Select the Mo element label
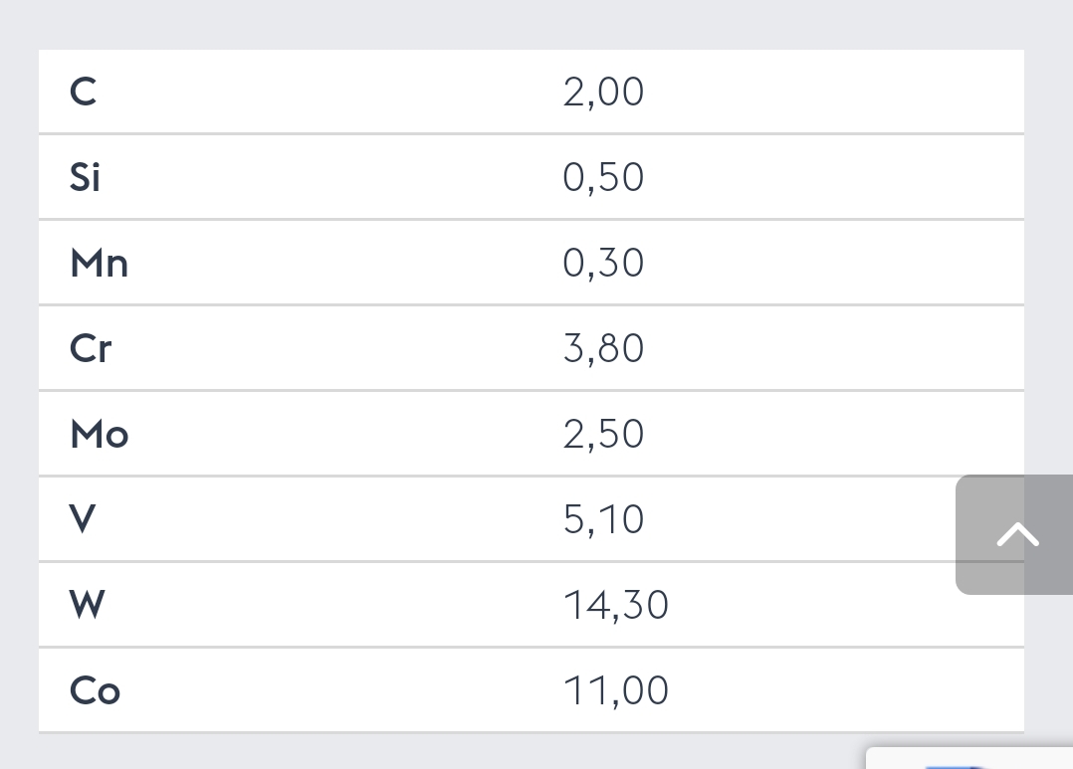The height and width of the screenshot is (769, 1073). 100,434
